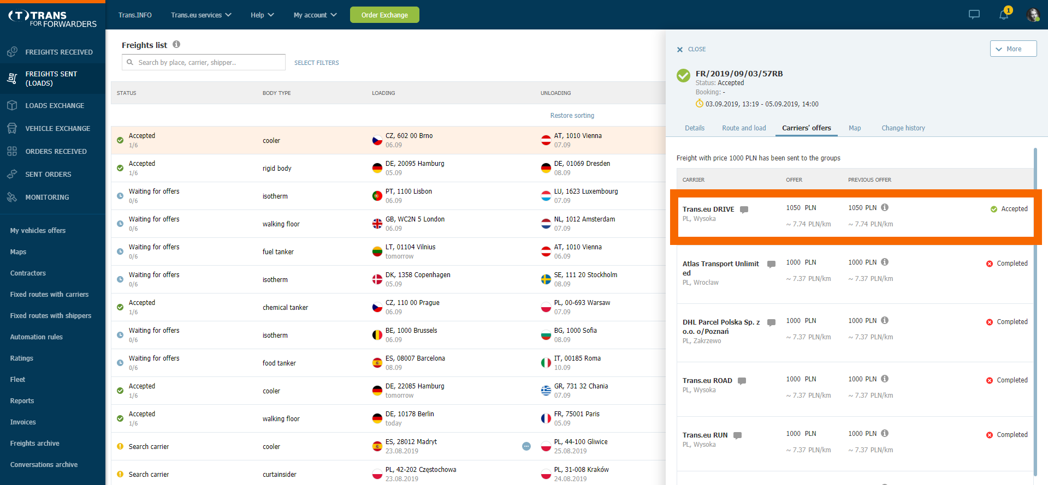Click the Freights Sent (Loads) cart icon
This screenshot has width=1048, height=485.
point(12,79)
